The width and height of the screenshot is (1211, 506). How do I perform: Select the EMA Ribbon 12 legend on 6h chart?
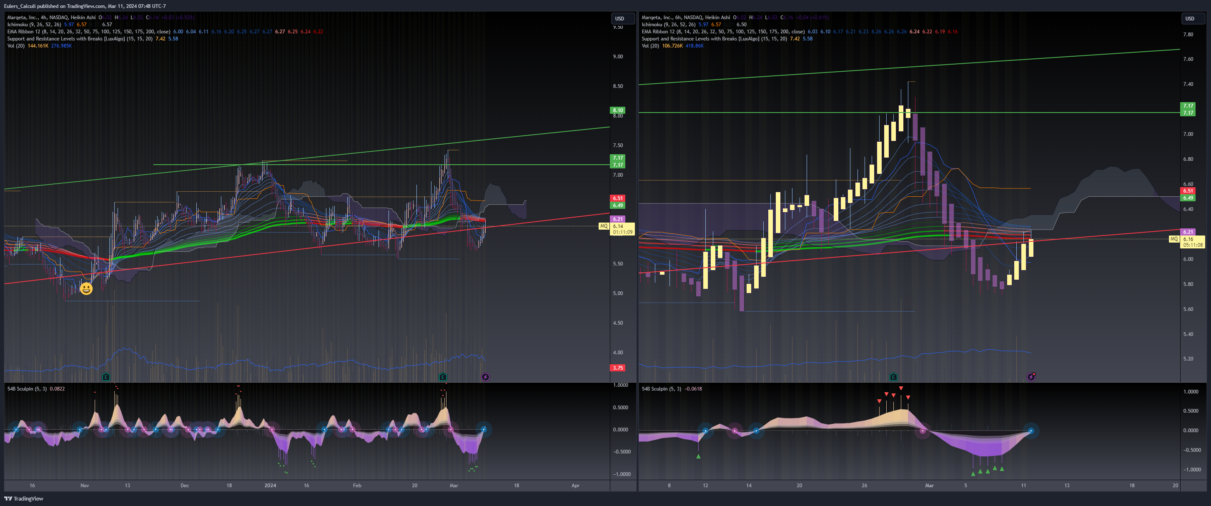coord(723,32)
